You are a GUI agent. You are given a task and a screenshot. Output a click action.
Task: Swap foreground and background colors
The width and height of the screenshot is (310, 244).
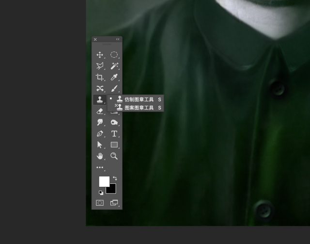click(115, 178)
